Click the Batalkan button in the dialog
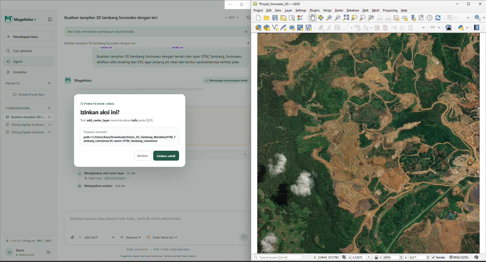Viewport: 486px width, 262px height. [143, 156]
